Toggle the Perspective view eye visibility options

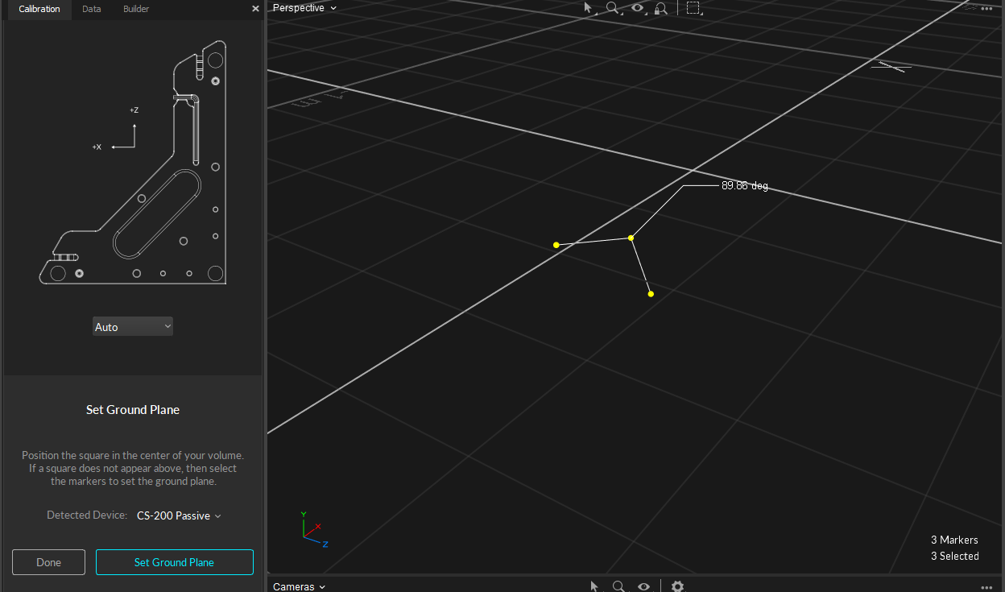click(x=638, y=8)
